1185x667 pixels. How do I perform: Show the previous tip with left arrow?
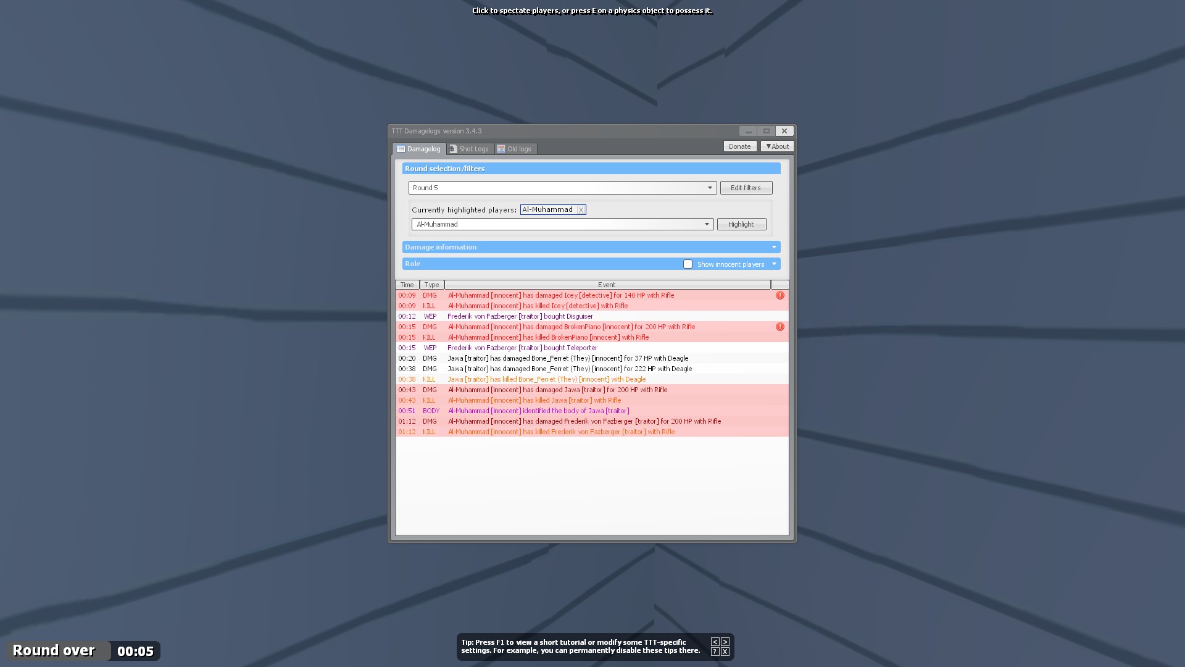[715, 642]
